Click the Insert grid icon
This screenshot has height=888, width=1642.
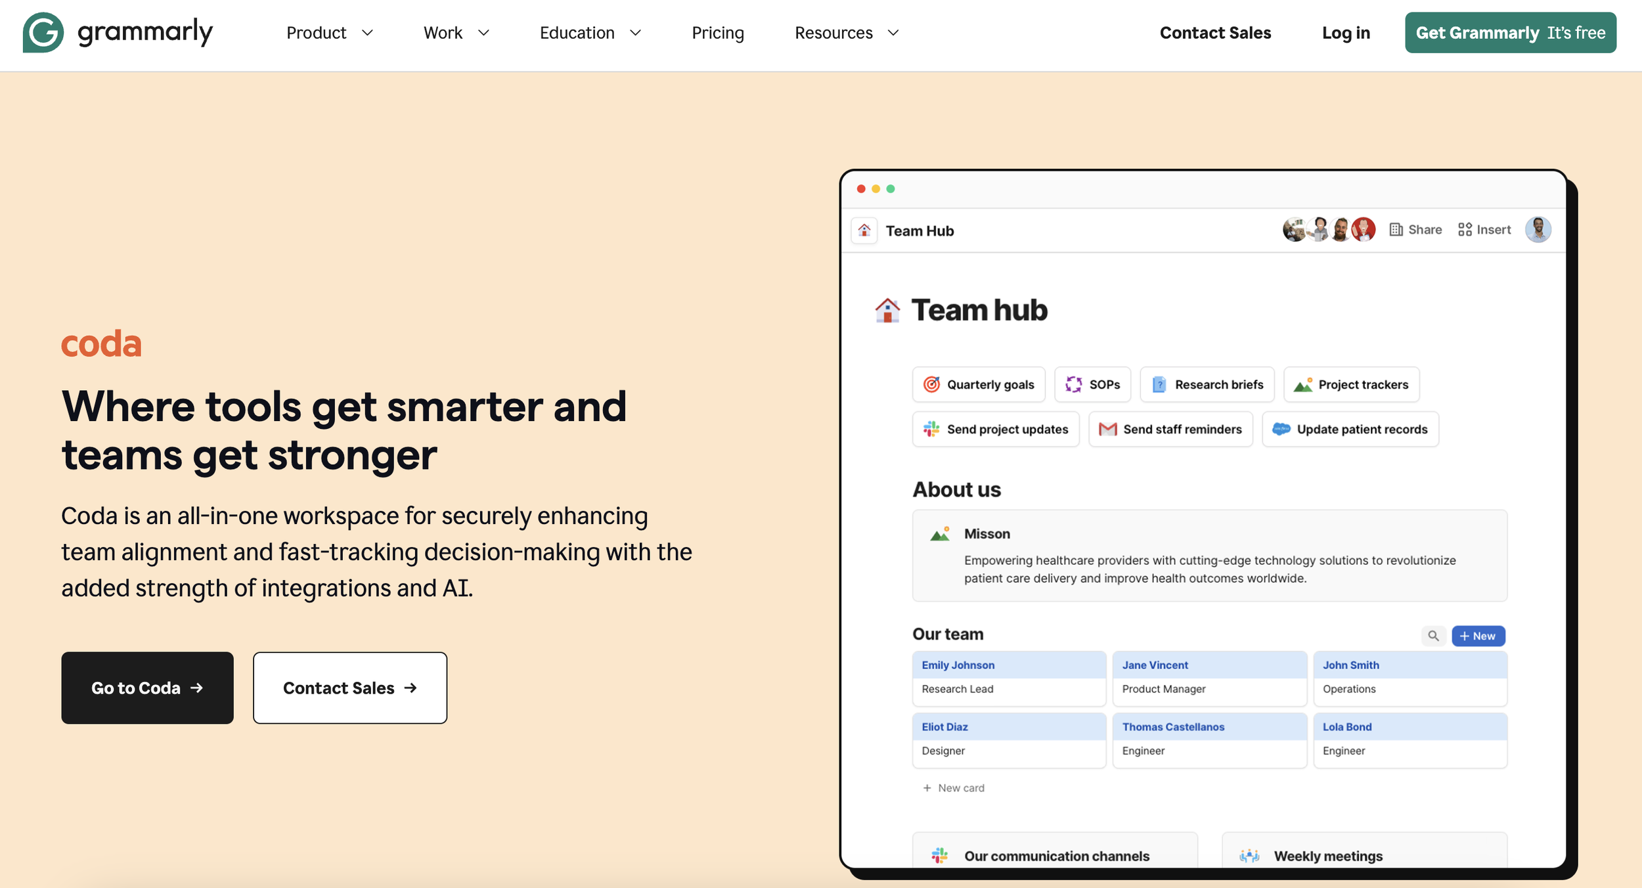[x=1465, y=229]
